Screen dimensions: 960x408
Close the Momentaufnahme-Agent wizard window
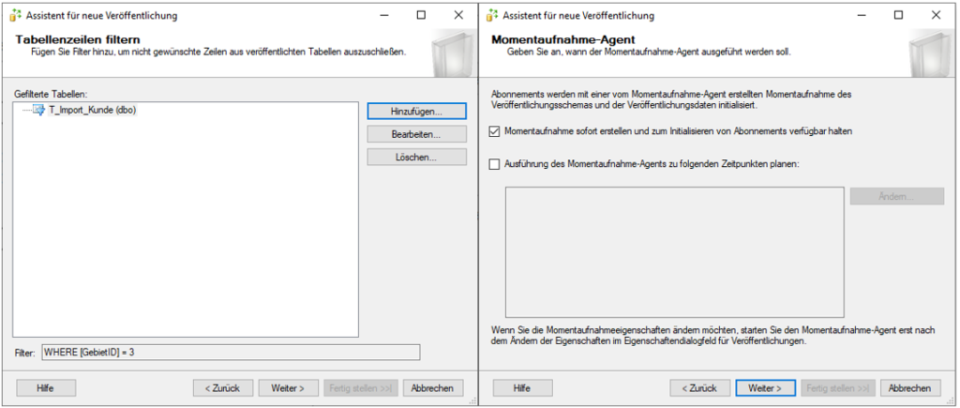[x=936, y=15]
